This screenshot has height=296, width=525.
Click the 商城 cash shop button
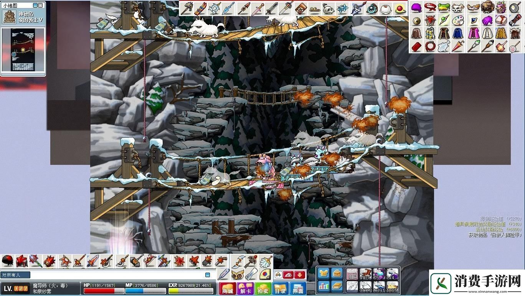[x=227, y=289]
